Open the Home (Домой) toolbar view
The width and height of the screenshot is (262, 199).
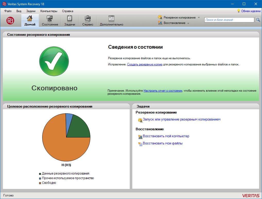(30, 21)
